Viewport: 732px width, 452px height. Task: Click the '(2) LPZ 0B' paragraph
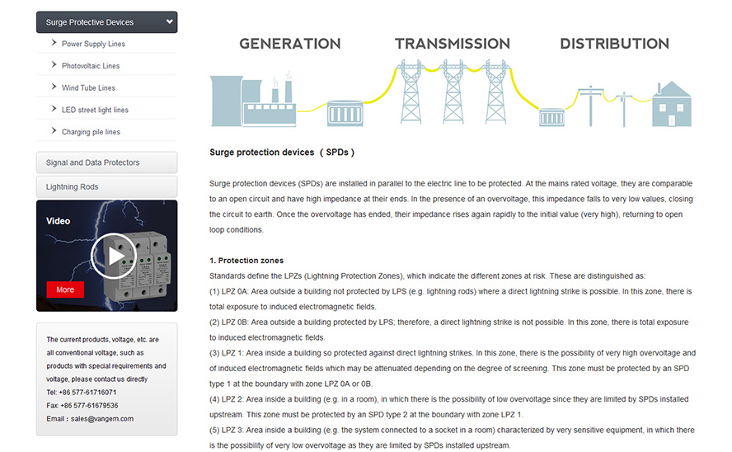[x=449, y=330]
